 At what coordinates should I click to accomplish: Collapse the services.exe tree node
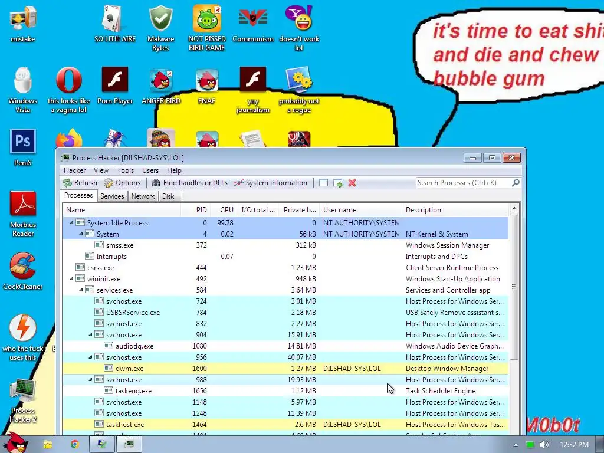(81, 290)
